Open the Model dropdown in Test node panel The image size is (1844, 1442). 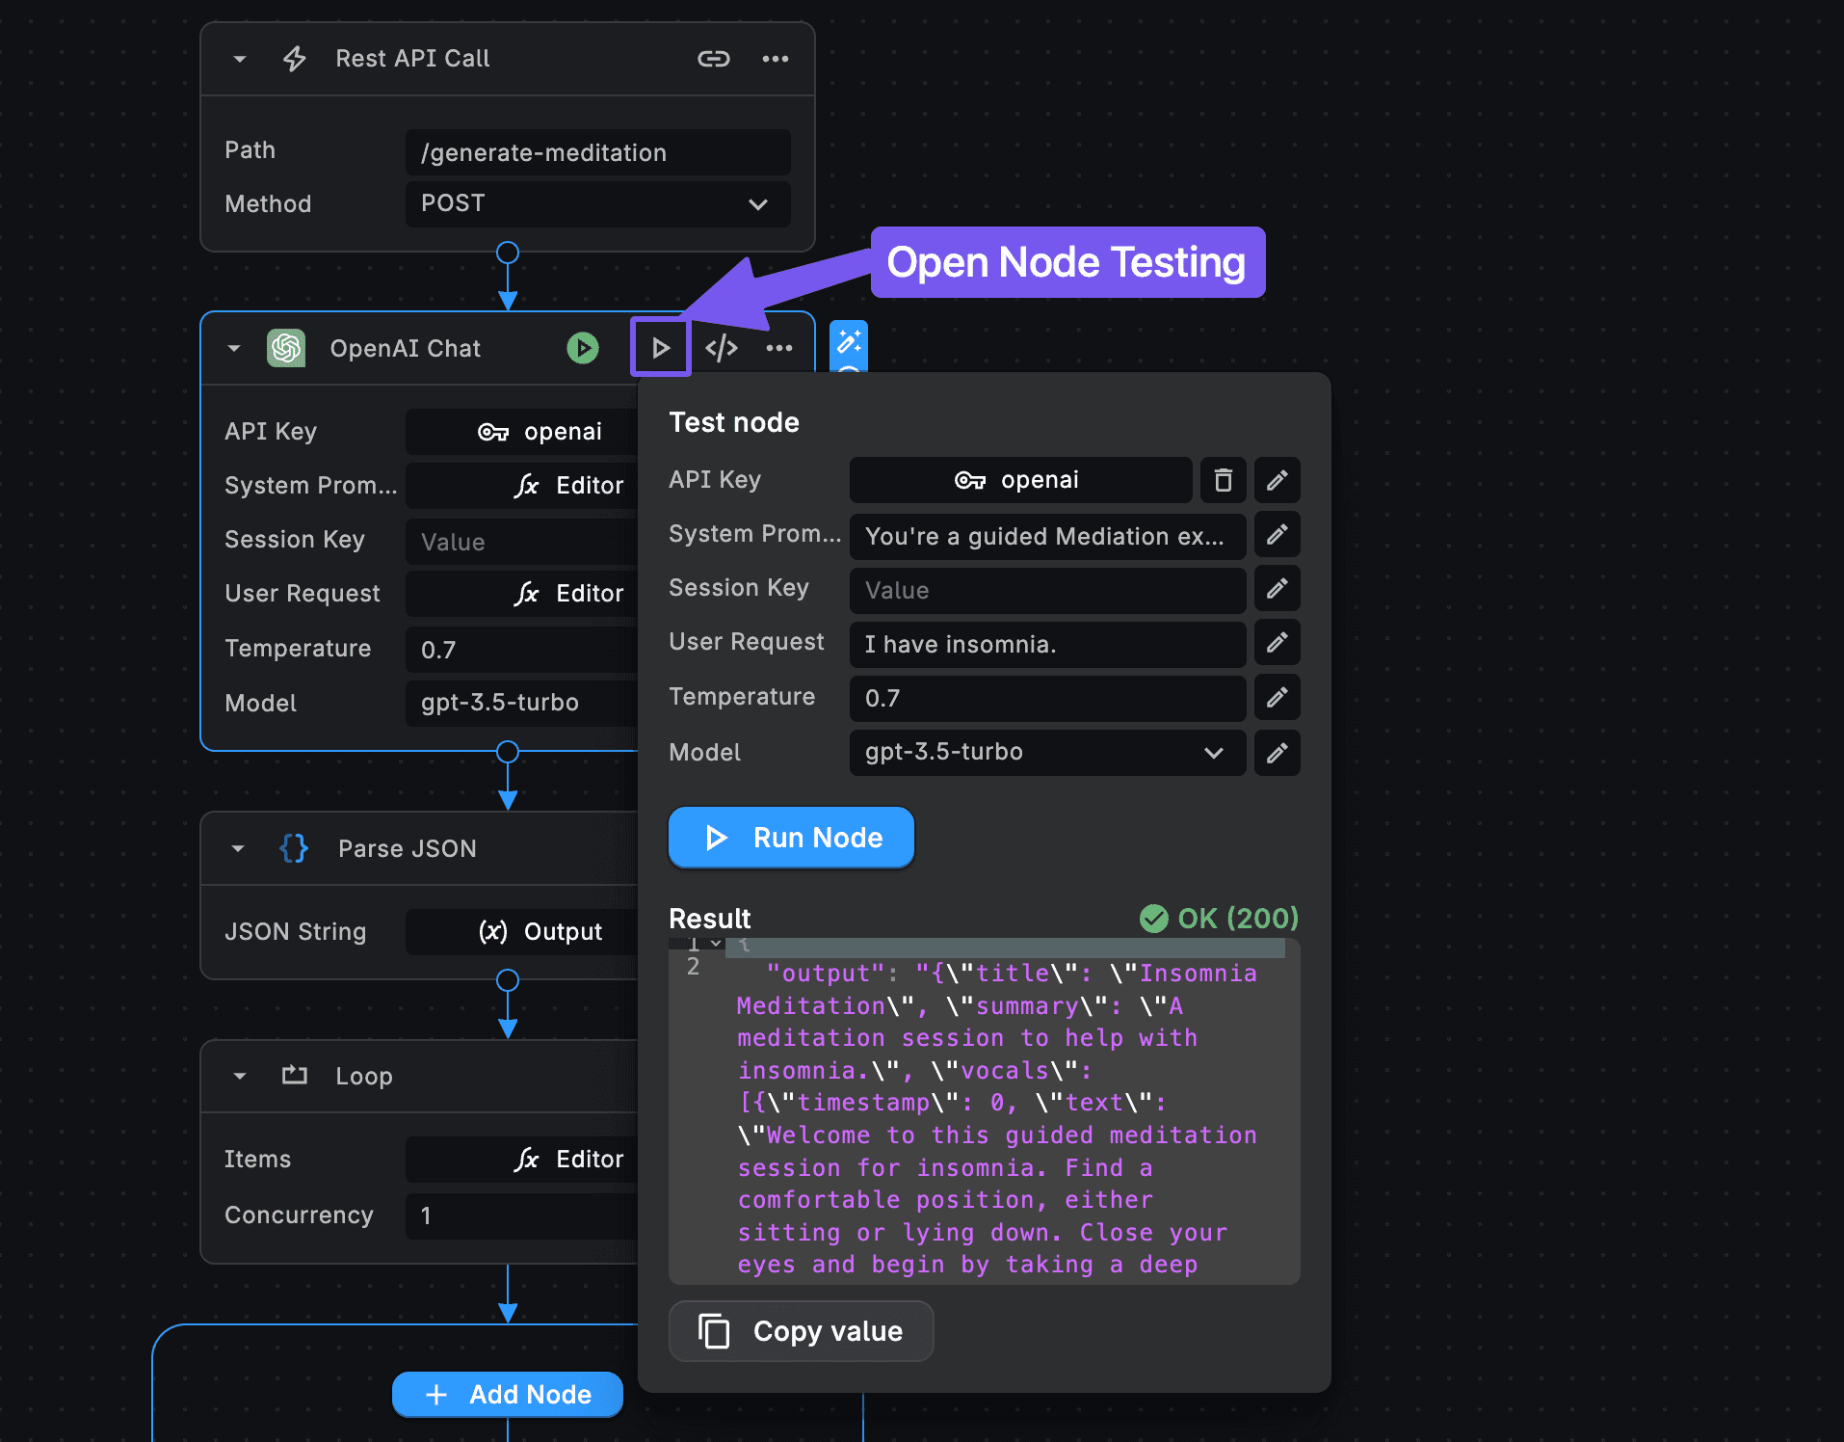tap(1046, 752)
